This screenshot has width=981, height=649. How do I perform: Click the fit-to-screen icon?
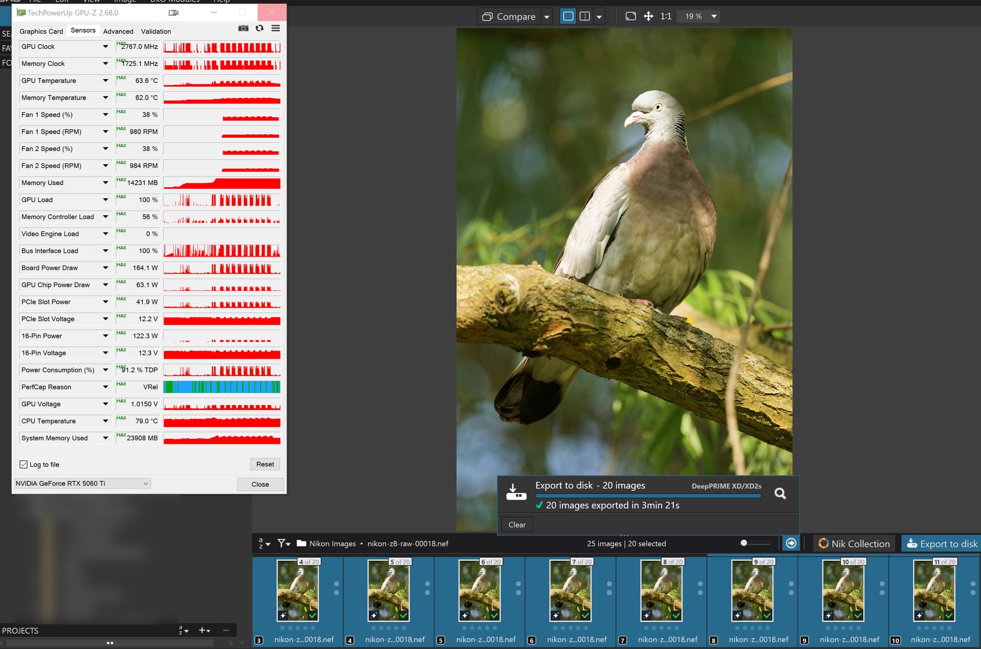click(x=630, y=16)
